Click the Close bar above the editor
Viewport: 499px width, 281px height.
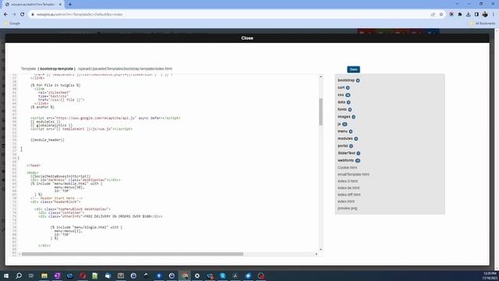[247, 38]
